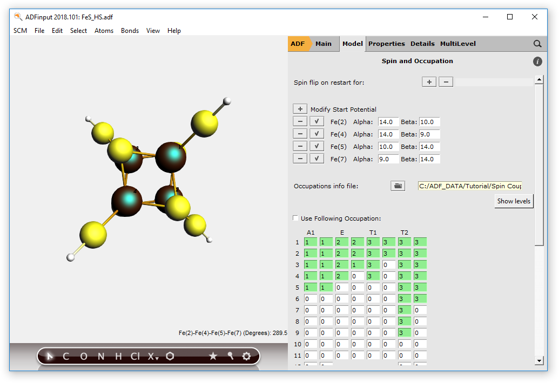Image resolution: width=559 pixels, height=383 pixels.
Task: Edit Fe(2) Alpha value field
Action: (x=388, y=122)
